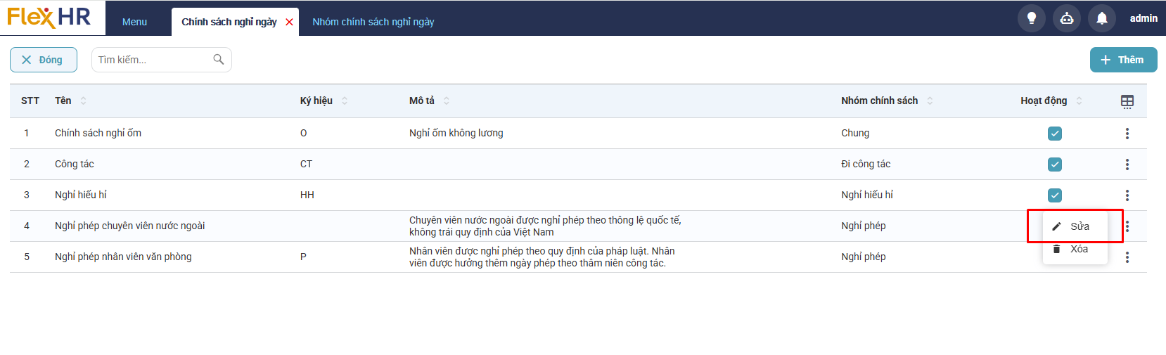Sort by Mô tả column
Screen dimensions: 1166x355
(x=447, y=101)
